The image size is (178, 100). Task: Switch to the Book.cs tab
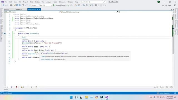click(7, 9)
